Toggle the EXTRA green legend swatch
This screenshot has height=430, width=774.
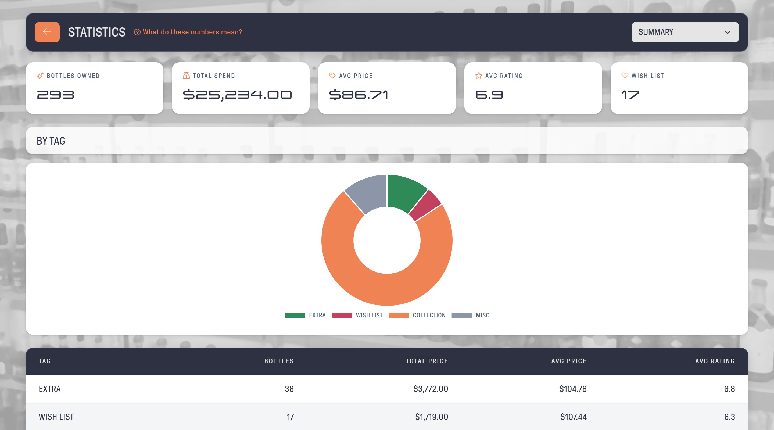(x=295, y=316)
